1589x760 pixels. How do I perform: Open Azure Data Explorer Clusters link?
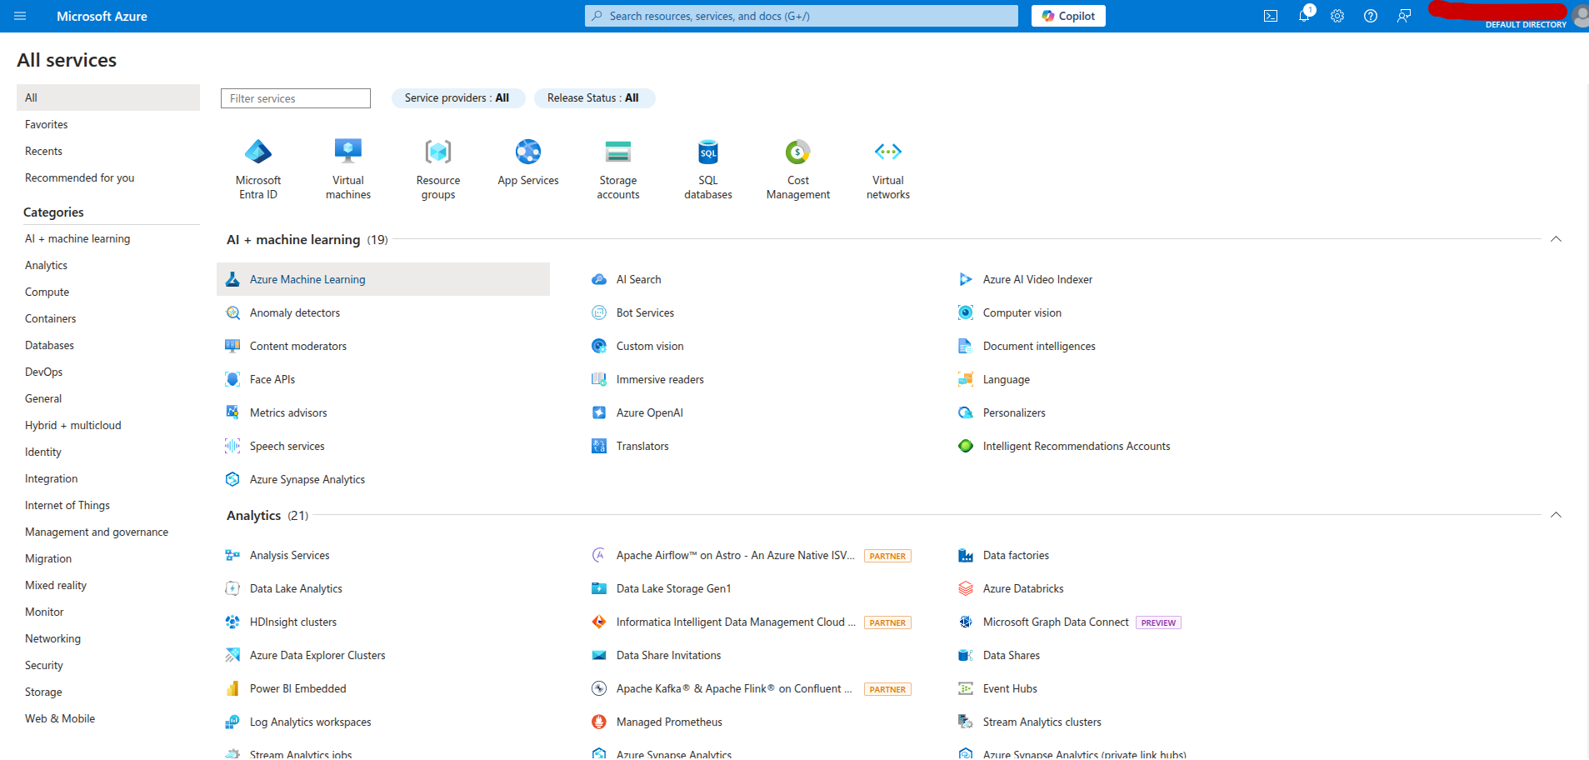[x=317, y=656]
